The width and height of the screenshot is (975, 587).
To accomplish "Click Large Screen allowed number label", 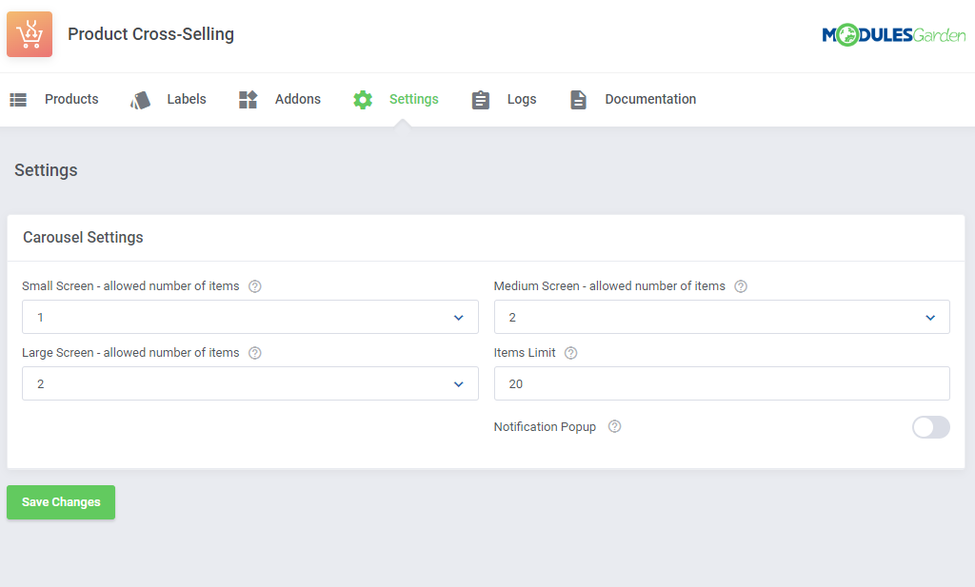I will pos(130,353).
